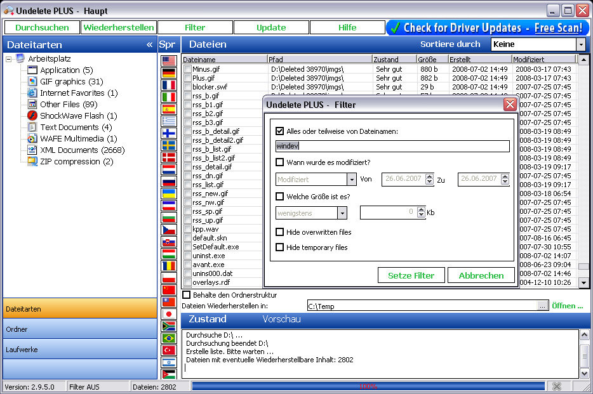Open the Modifiziert dropdown in Filter dialog

click(x=352, y=180)
